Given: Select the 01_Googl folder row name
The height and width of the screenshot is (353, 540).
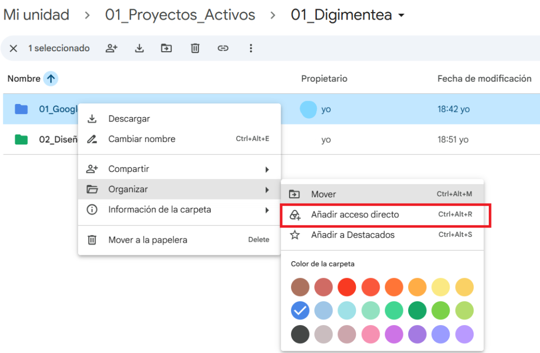Looking at the screenshot, I should pos(58,109).
